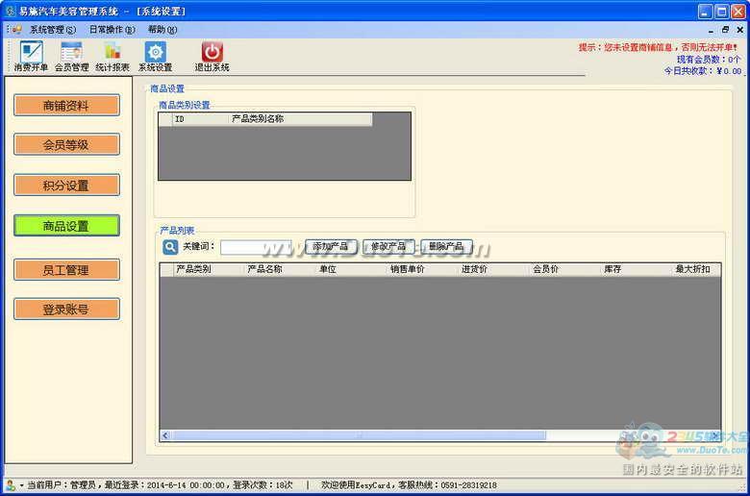Viewport: 750px width, 496px height.
Task: Click the 系统设置 gear icon
Action: pos(155,52)
